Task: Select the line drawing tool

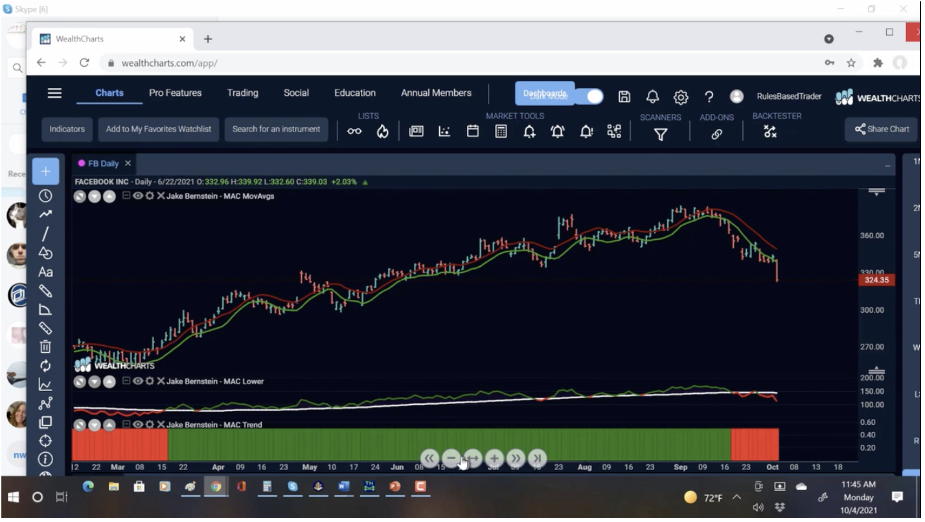Action: tap(45, 234)
